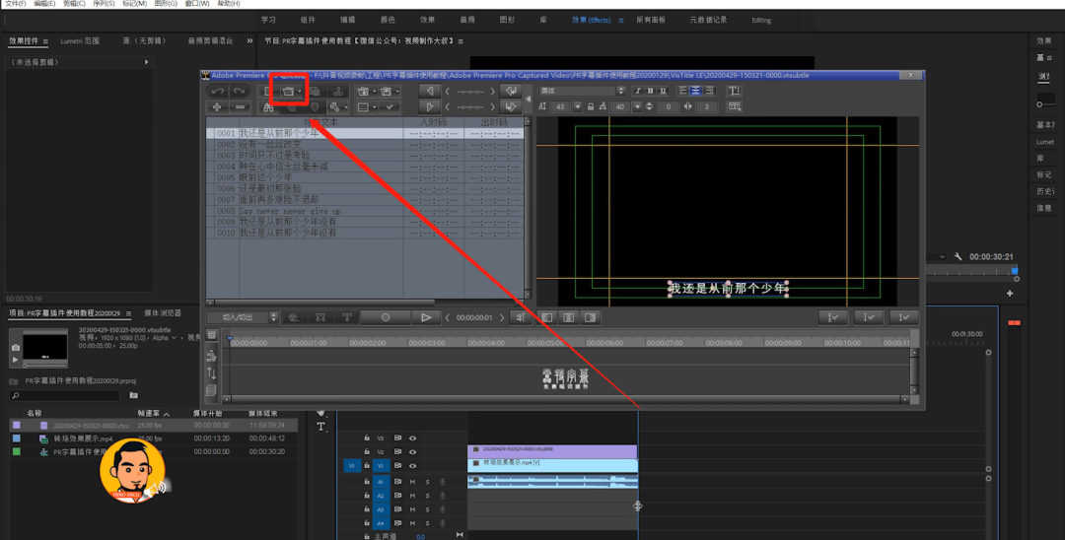Toggle underline text formatting
The image size is (1065, 540).
click(x=663, y=91)
